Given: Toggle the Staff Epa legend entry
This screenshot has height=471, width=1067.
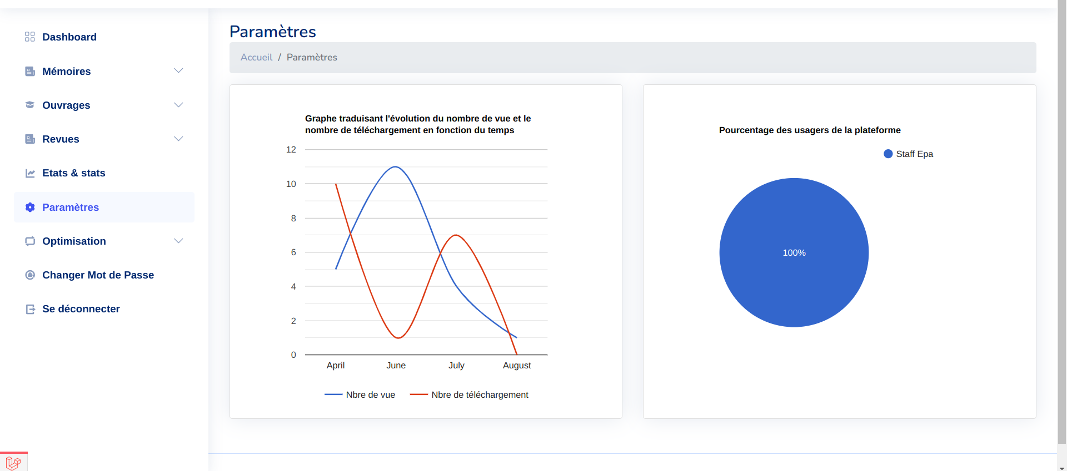Looking at the screenshot, I should (908, 154).
